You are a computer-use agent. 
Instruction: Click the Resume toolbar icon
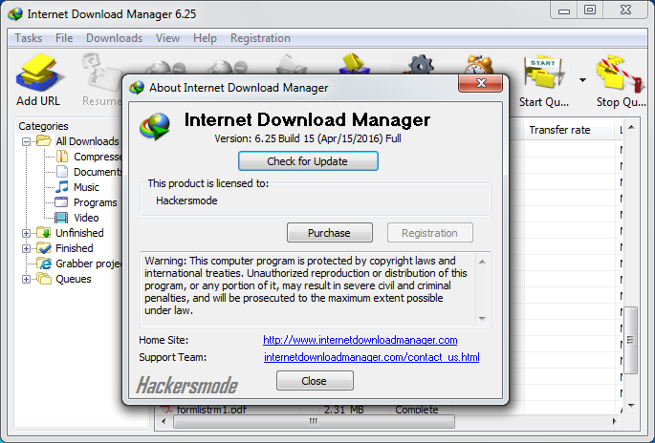100,73
